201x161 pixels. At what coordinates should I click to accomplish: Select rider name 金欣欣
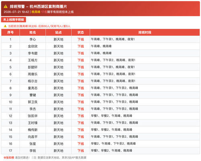point(33,46)
